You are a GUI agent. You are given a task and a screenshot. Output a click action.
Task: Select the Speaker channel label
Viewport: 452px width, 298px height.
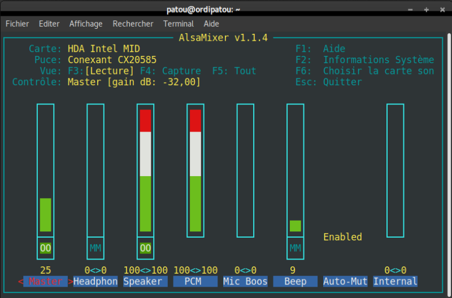(x=145, y=281)
